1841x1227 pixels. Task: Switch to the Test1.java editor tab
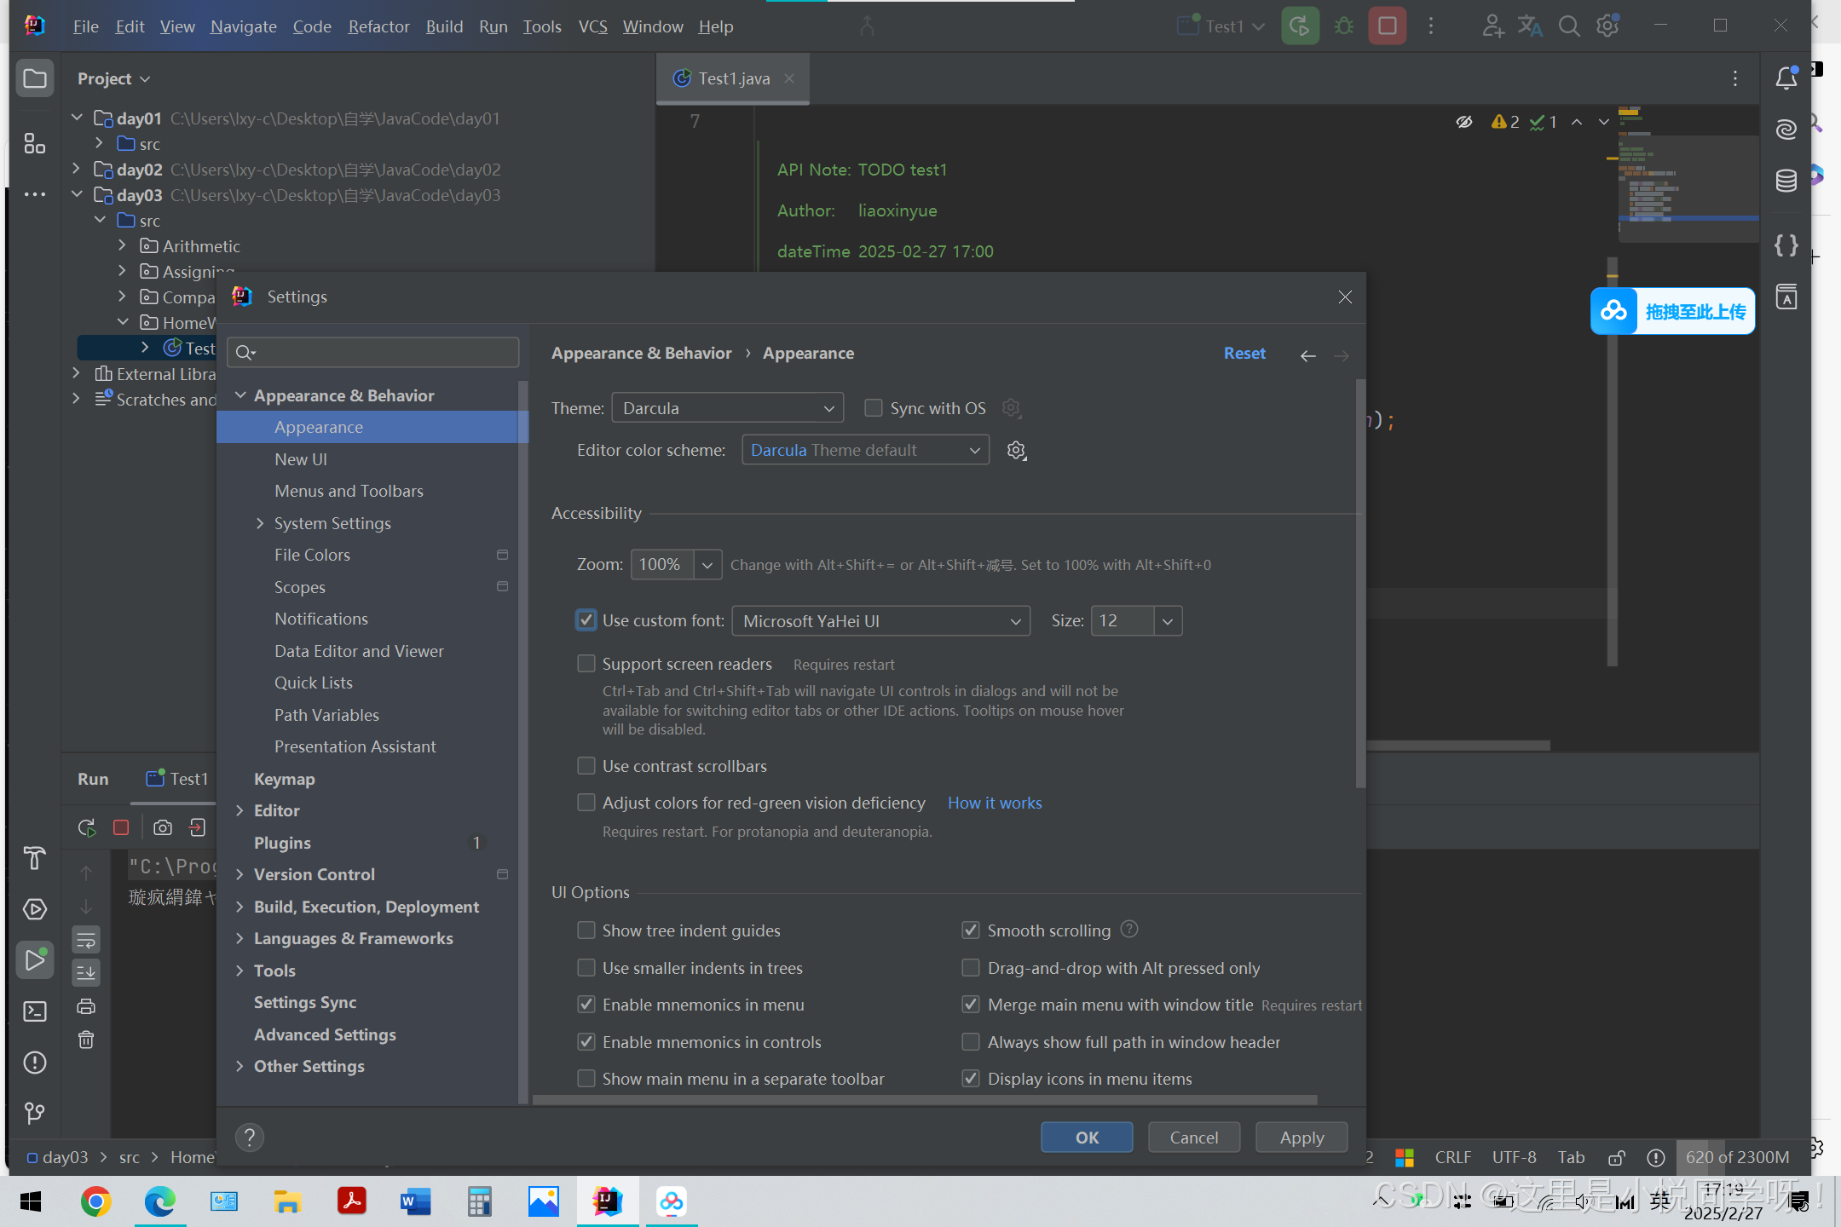pos(733,78)
